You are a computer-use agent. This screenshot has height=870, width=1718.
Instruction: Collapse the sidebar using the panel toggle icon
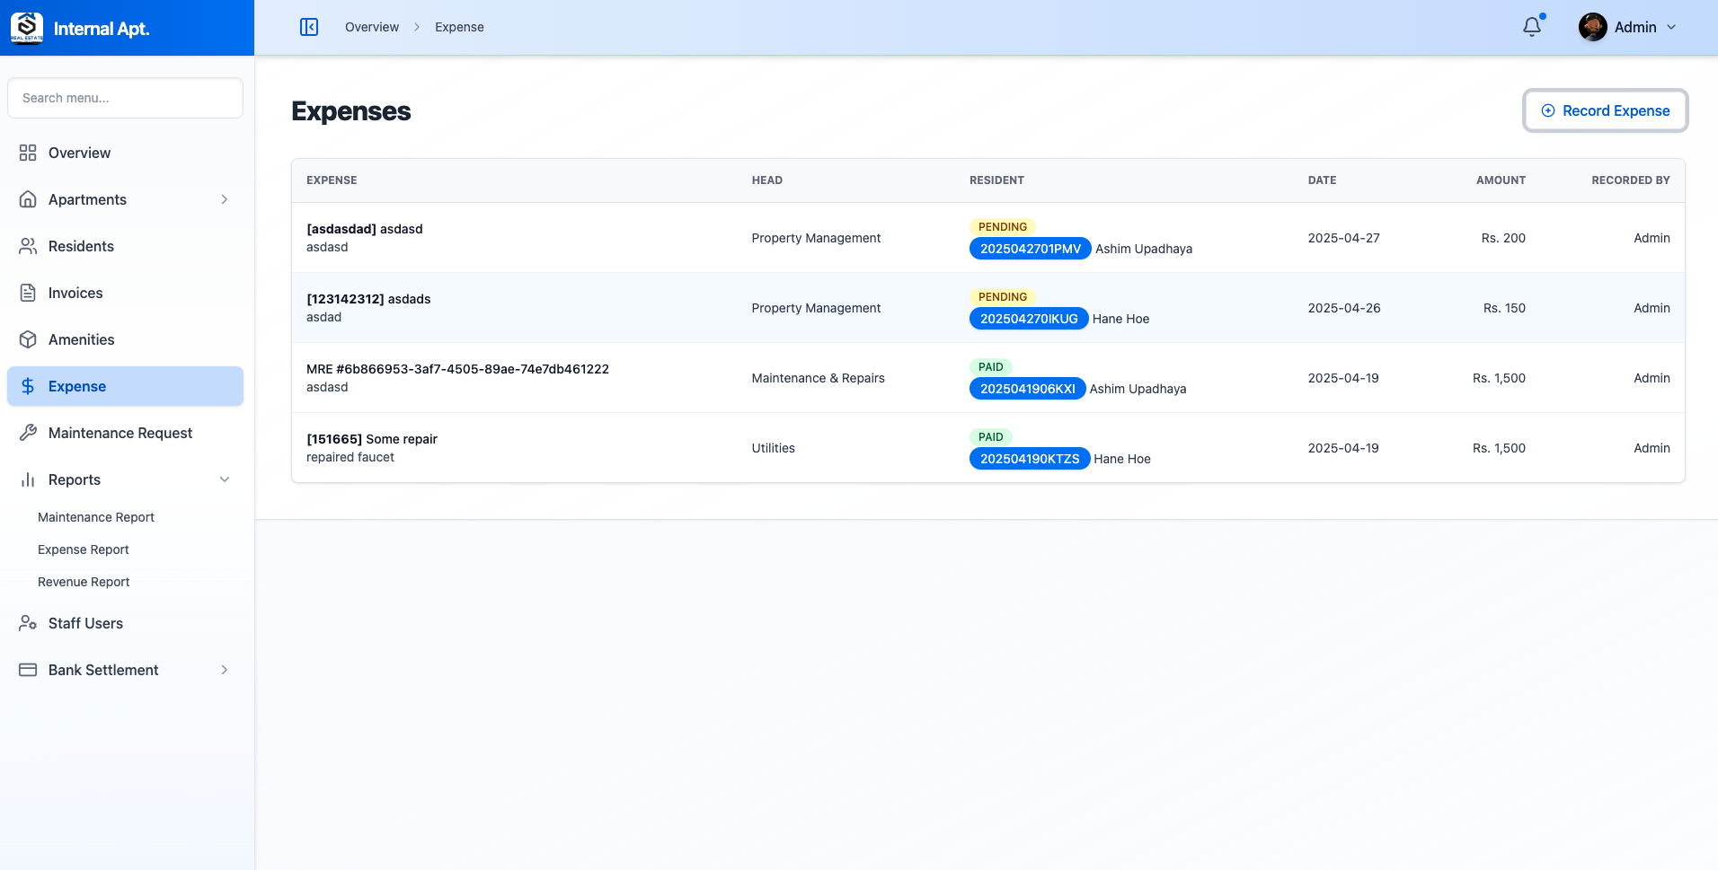309,27
